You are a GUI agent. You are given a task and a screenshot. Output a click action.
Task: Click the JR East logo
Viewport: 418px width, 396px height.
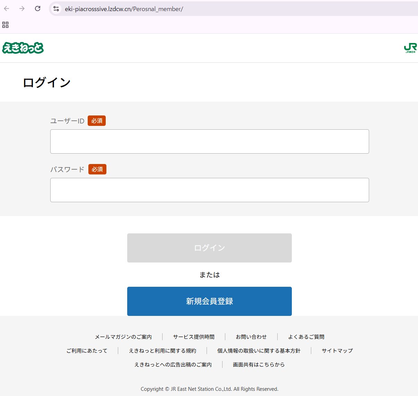pyautogui.click(x=410, y=48)
